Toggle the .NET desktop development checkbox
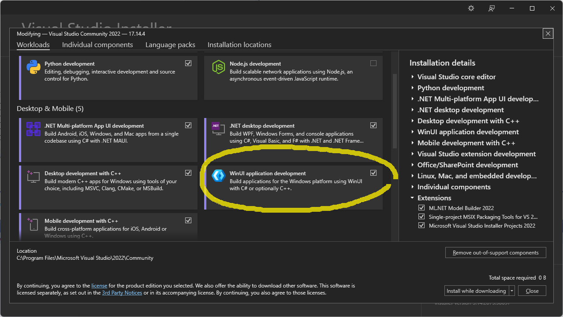The width and height of the screenshot is (563, 317). coord(373,125)
